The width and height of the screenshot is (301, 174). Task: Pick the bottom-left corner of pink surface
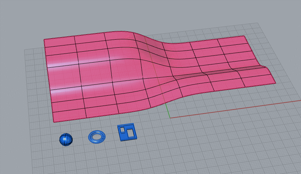pyautogui.click(x=53, y=122)
